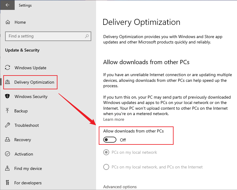Click the back arrow in Settings
Screen dimensions: 237x190
tap(7, 5)
